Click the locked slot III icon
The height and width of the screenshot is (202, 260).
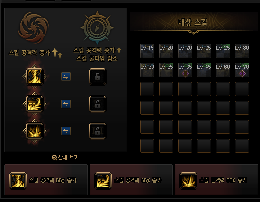[x=98, y=131]
